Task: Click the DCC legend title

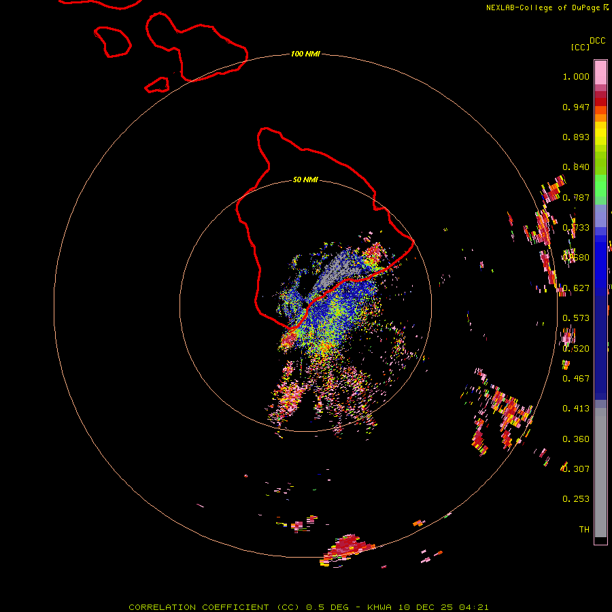Action: [x=598, y=41]
